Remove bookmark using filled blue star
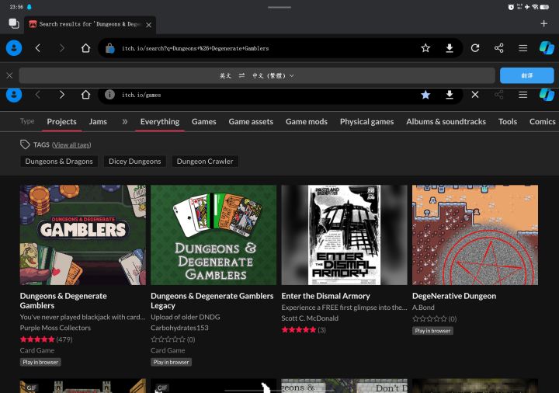559x393 pixels. tap(425, 95)
